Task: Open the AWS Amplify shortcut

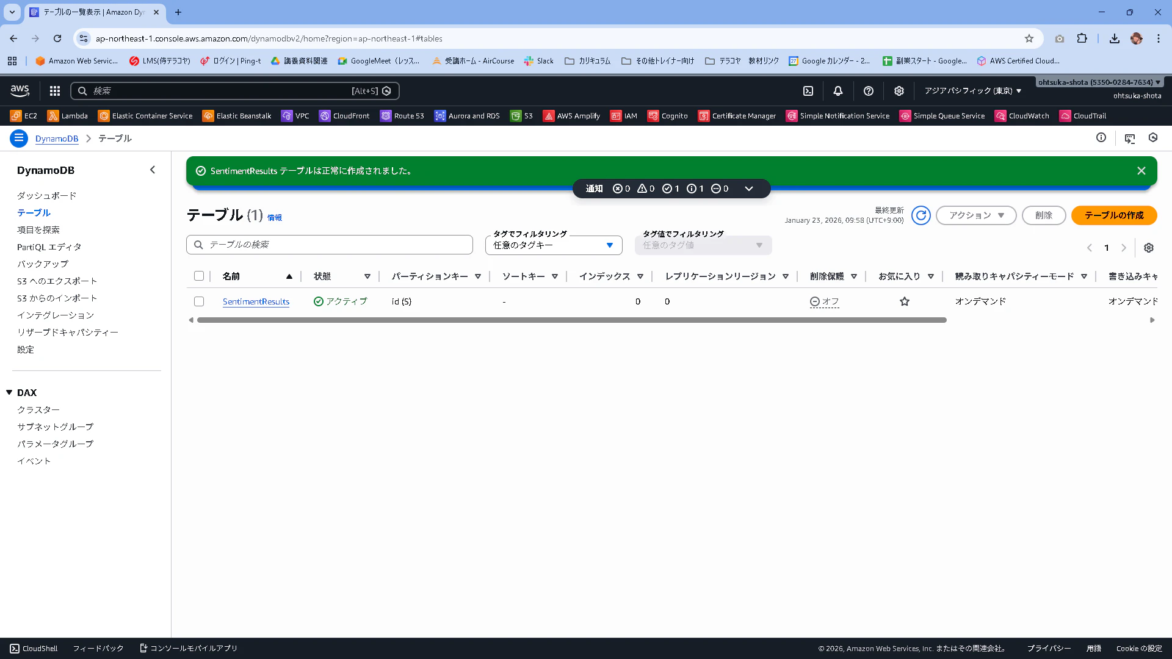Action: (572, 116)
